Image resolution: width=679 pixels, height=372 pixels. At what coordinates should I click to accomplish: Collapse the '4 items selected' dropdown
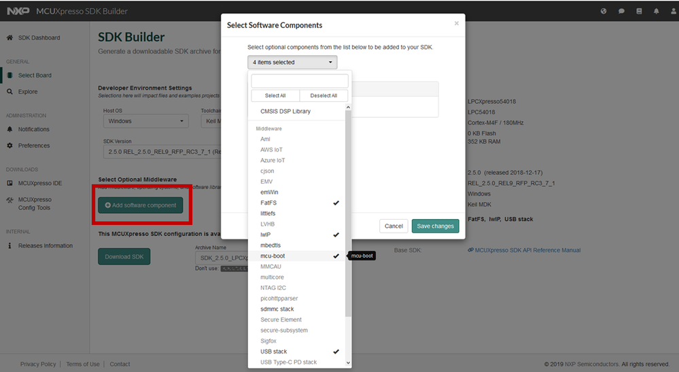[292, 63]
